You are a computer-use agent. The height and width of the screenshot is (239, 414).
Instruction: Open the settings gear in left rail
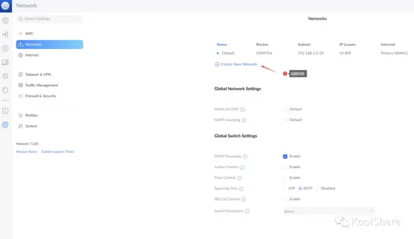click(5, 125)
